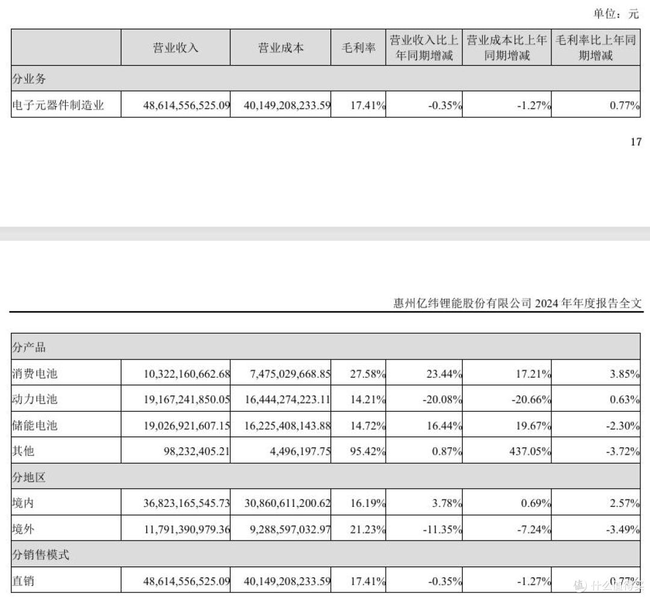The height and width of the screenshot is (599, 650).
Task: Click the 毛利率比上年同期增减 header
Action: click(x=596, y=48)
